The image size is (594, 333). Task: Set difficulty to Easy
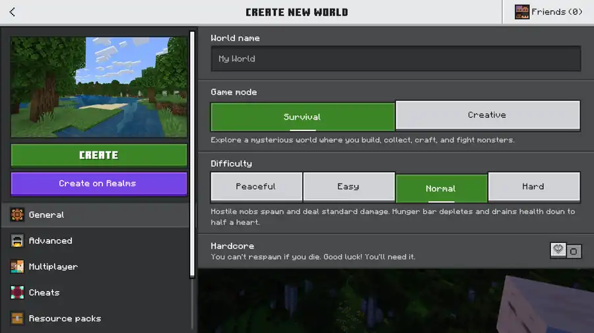[348, 187]
